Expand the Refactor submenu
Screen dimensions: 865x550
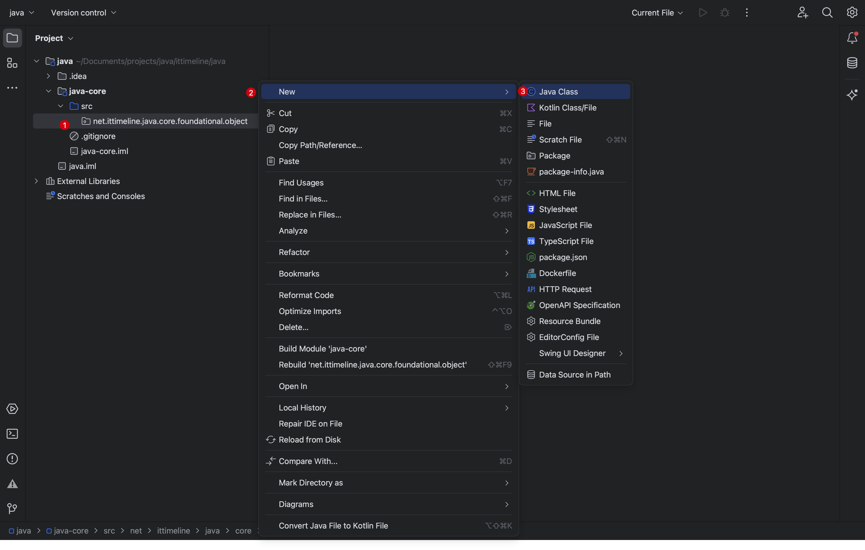tap(389, 252)
